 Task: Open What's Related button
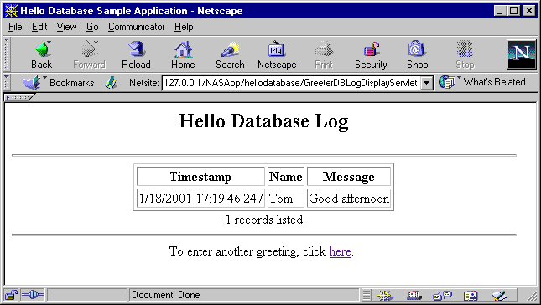482,82
